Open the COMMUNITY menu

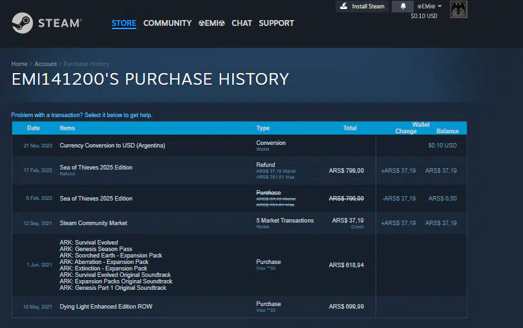coord(167,23)
